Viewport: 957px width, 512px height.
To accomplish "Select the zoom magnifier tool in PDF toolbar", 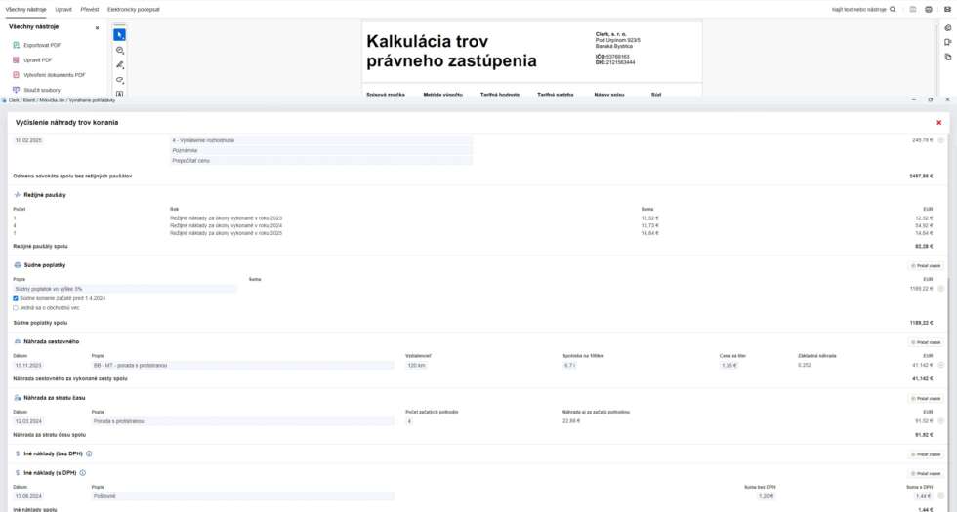I will click(x=119, y=50).
